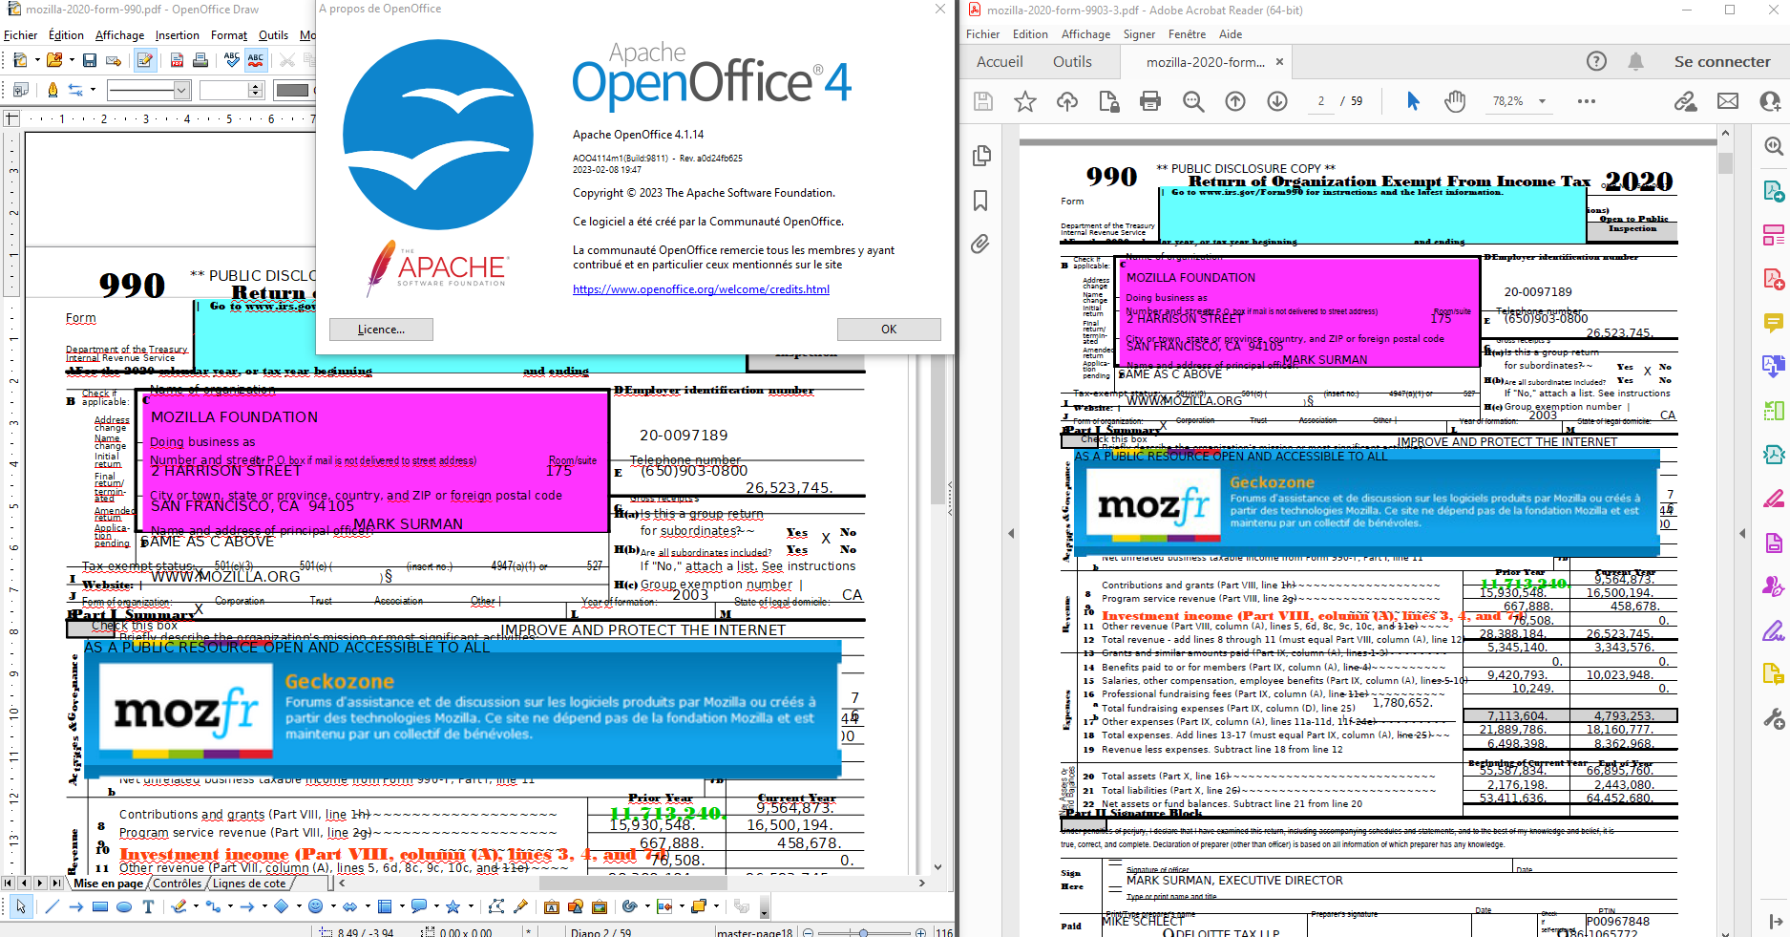Open the Signer menu in Acrobat Reader
Viewport: 1790px width, 937px height.
click(1139, 34)
